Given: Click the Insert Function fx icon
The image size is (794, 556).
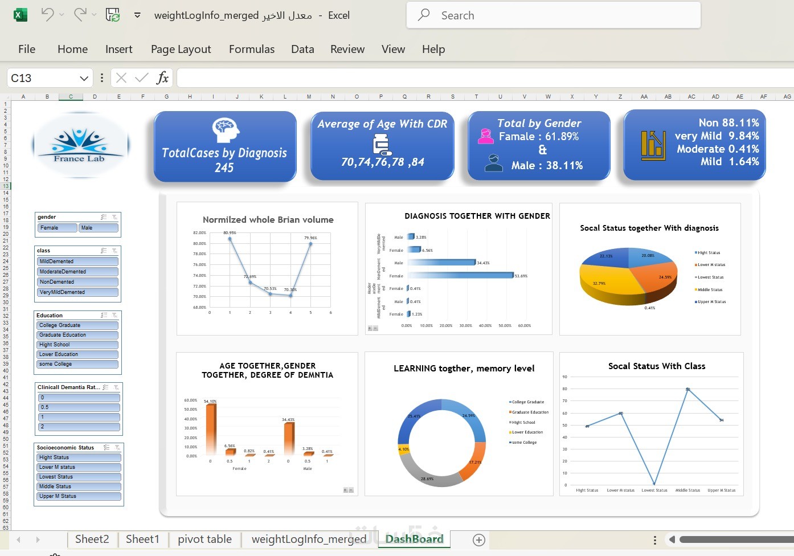Looking at the screenshot, I should tap(162, 77).
